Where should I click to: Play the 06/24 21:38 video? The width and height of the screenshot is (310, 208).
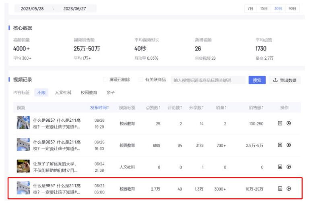[x=289, y=166]
